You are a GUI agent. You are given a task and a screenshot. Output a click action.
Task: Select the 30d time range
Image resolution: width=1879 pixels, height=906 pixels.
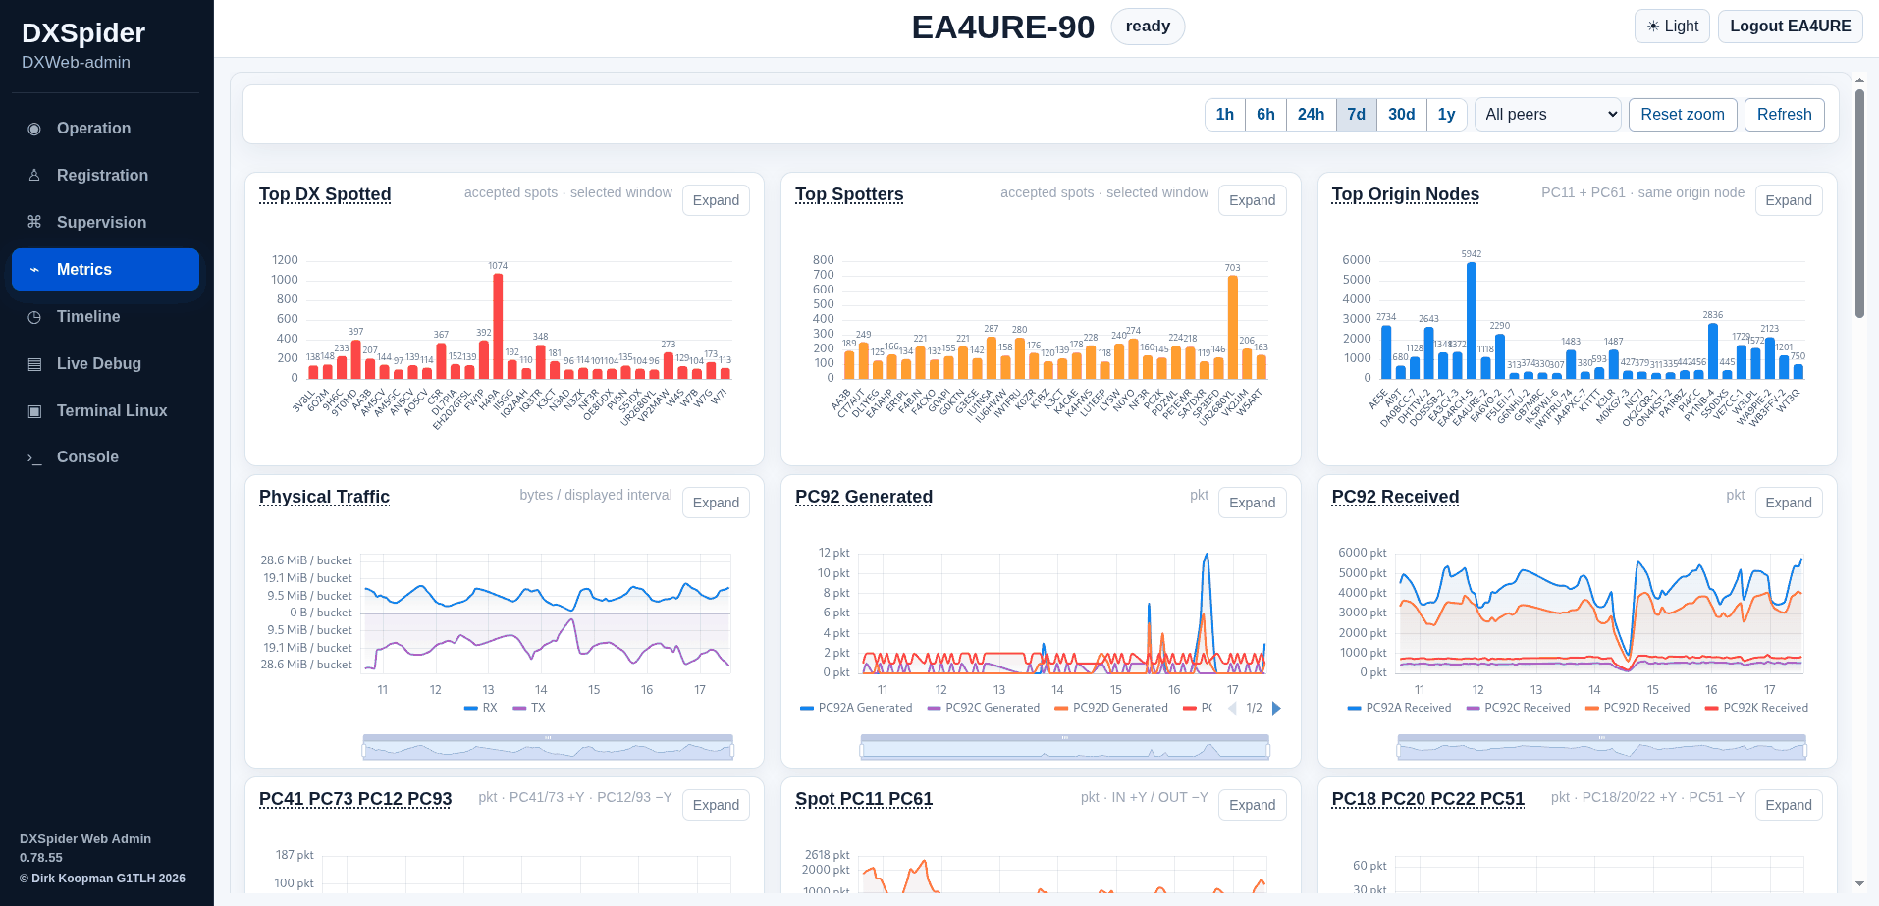(1401, 115)
